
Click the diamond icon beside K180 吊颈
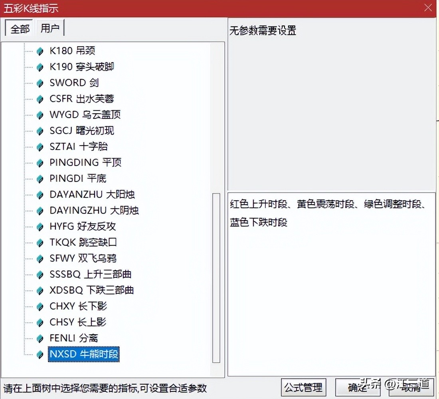point(40,51)
